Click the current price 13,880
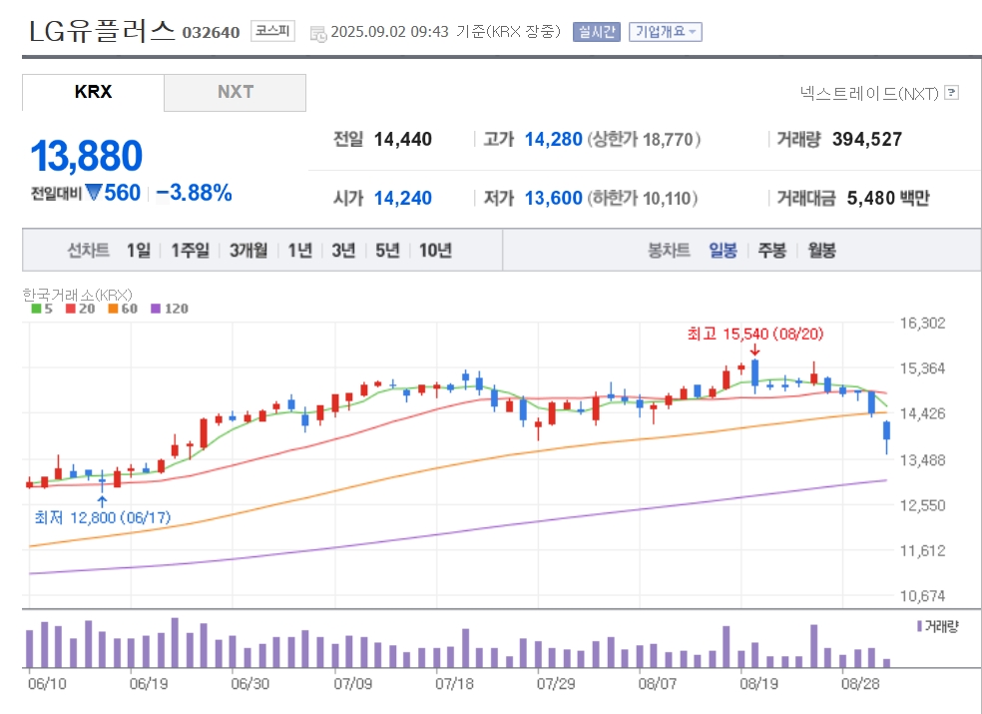Screen dimensions: 982x714 (x=87, y=156)
